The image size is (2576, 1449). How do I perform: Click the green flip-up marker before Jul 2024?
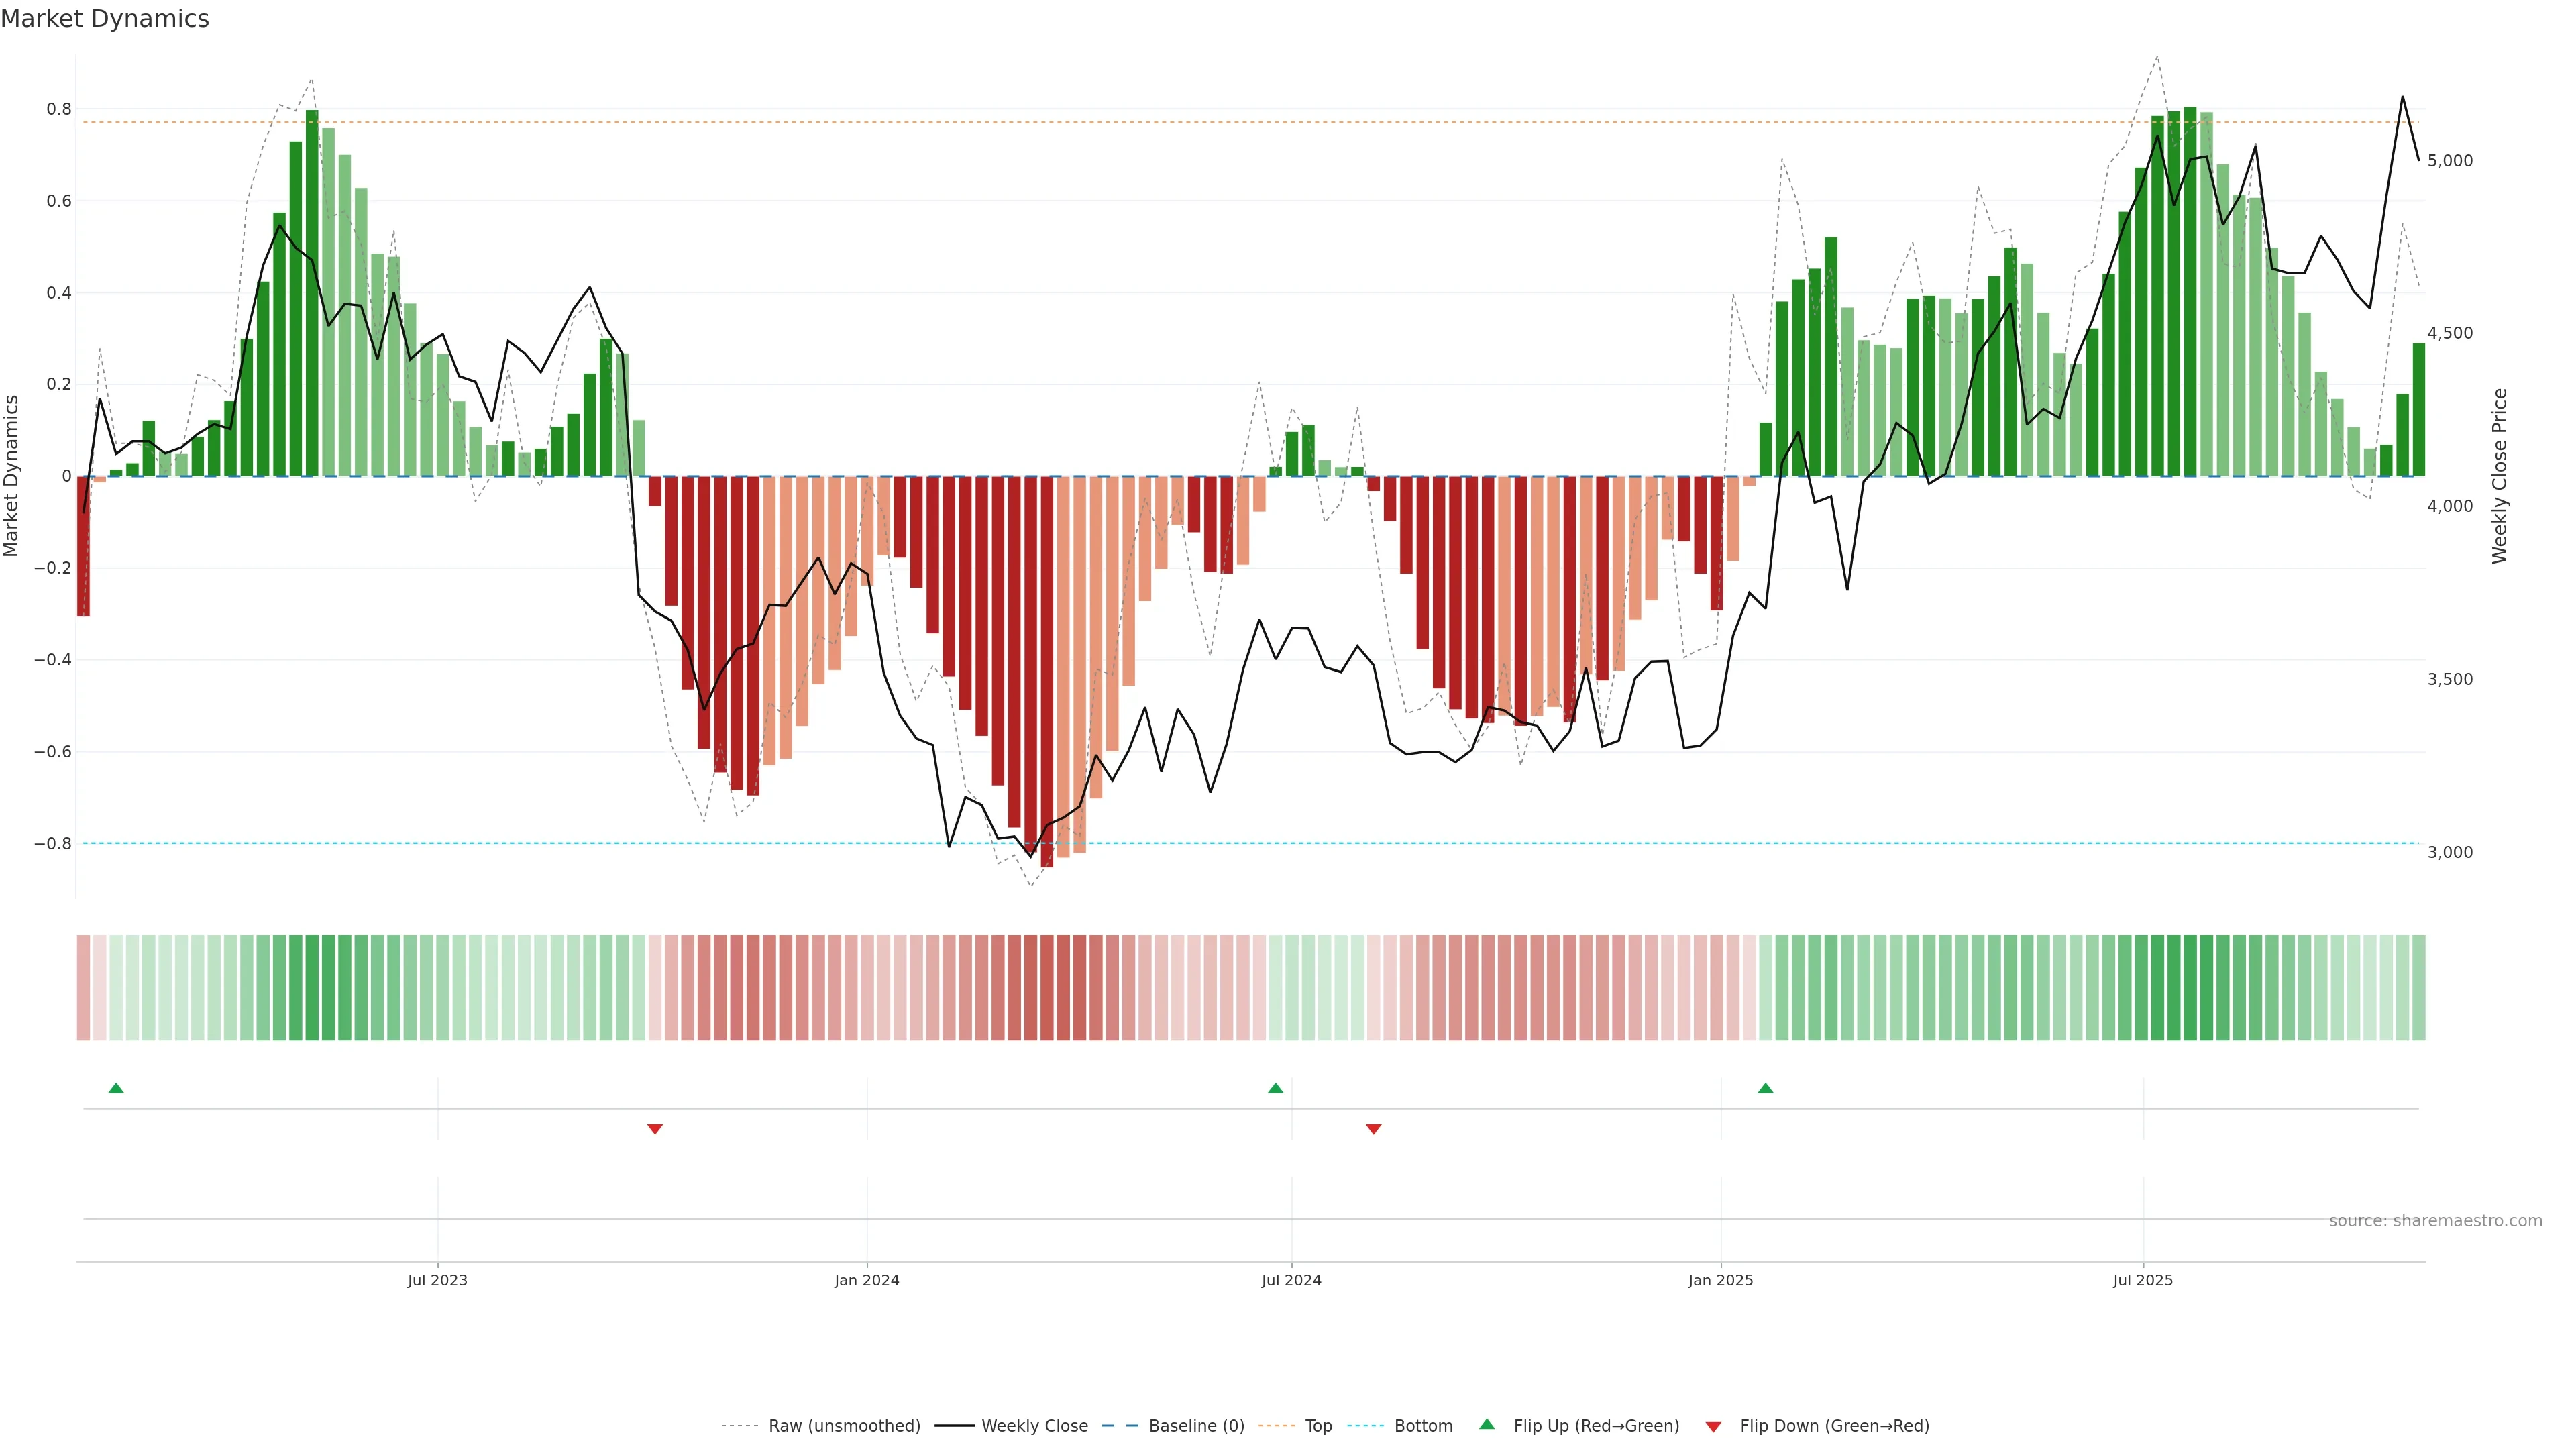tap(1275, 1088)
